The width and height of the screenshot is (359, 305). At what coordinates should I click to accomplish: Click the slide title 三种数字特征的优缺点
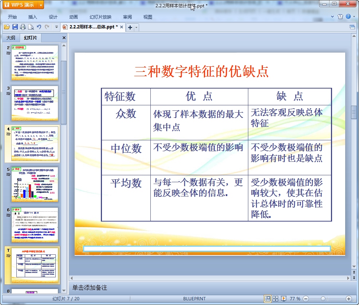coord(201,71)
